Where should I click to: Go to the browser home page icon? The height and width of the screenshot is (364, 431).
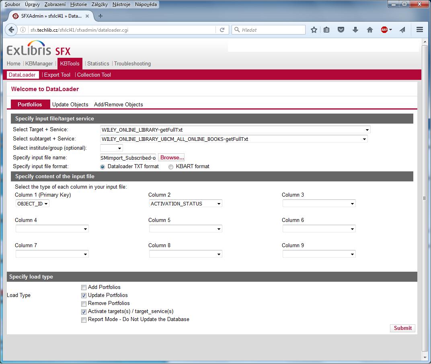(x=370, y=30)
